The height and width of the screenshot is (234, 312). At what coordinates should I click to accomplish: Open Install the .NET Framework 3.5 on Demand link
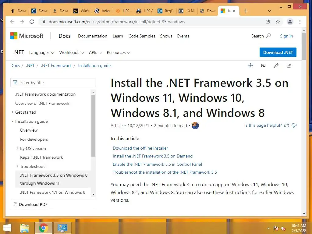153,156
